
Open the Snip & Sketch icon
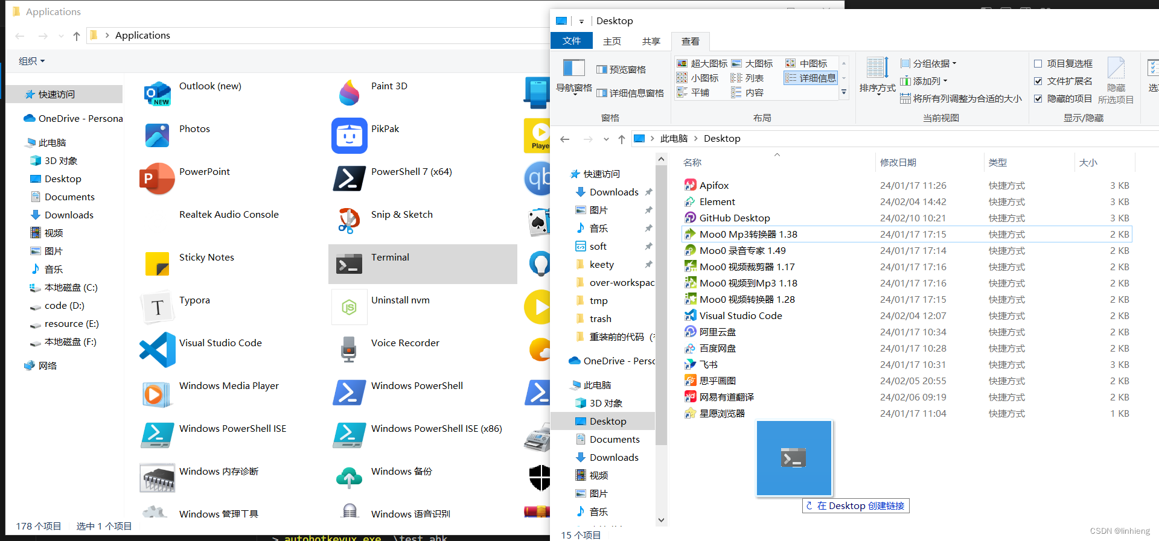[350, 221]
